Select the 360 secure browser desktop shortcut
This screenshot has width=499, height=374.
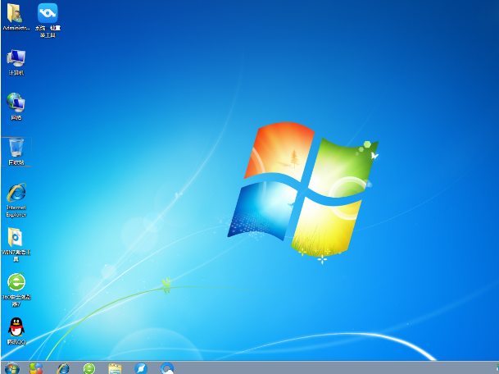point(16,290)
